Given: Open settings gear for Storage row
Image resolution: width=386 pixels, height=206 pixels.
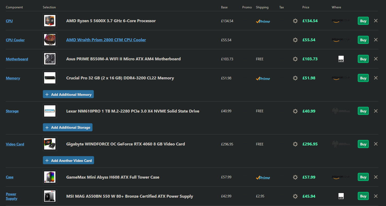Looking at the screenshot, I should click(x=295, y=111).
